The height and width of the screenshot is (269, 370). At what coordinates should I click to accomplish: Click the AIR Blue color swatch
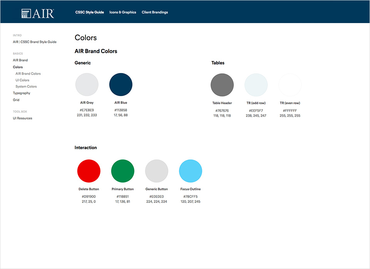pyautogui.click(x=121, y=85)
